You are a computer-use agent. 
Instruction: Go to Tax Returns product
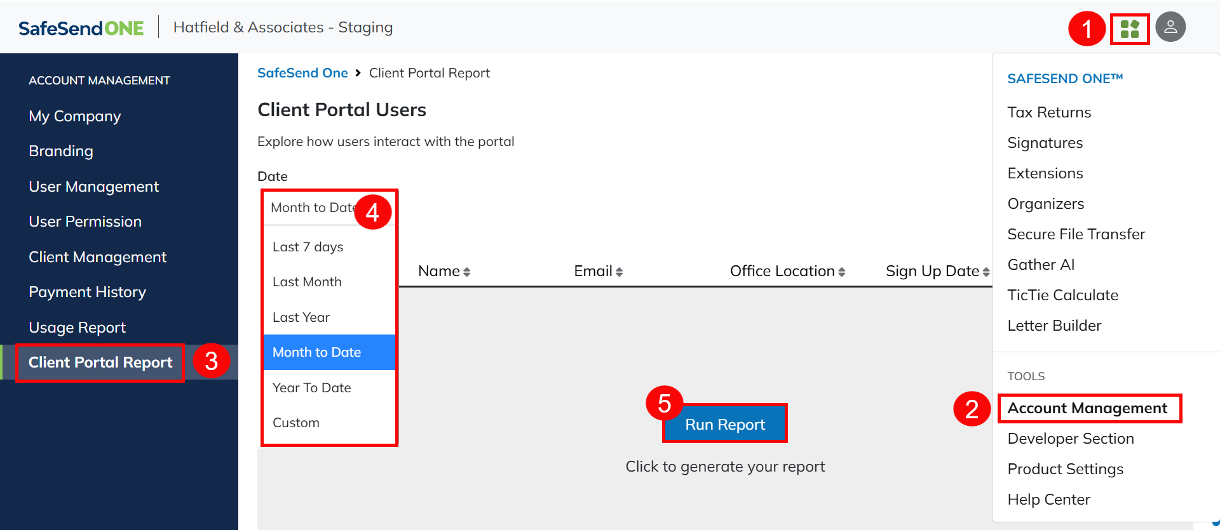[x=1049, y=112]
